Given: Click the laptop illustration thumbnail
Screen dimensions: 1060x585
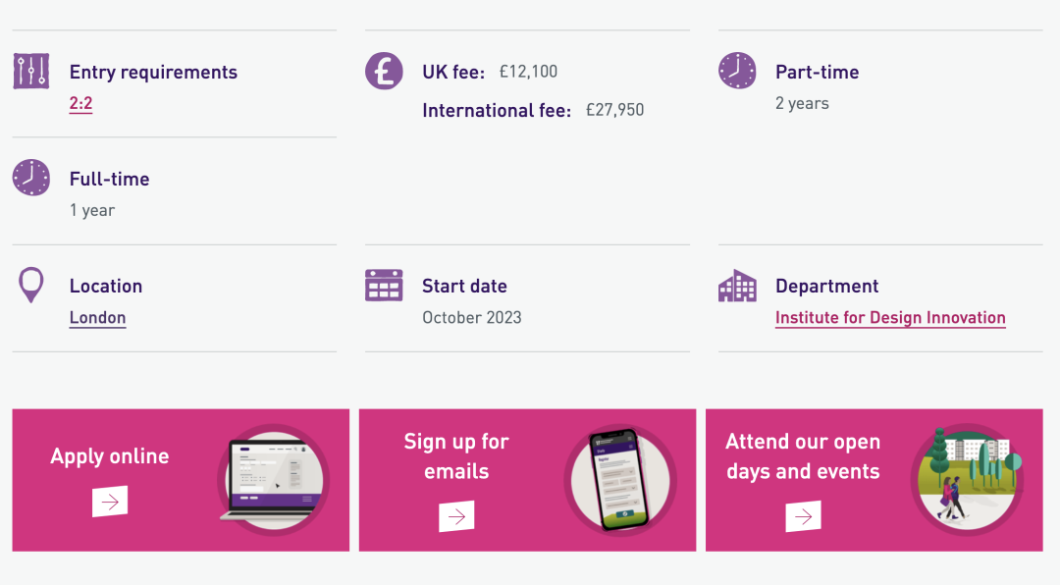Looking at the screenshot, I should (273, 480).
